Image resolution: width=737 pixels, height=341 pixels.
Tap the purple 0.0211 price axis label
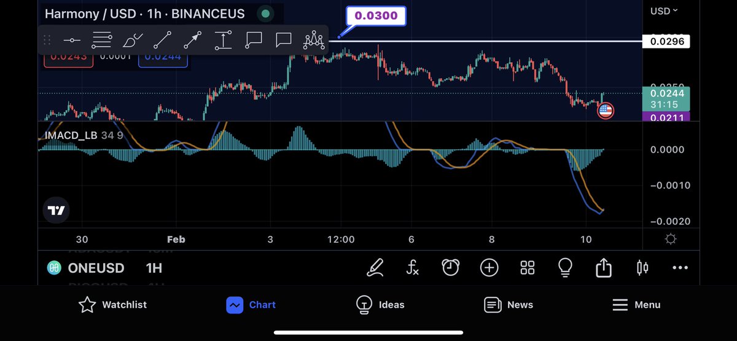(666, 116)
